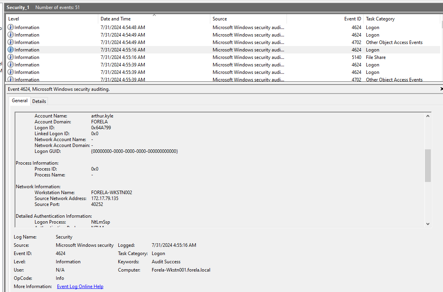The width and height of the screenshot is (443, 292).
Task: Open the Event Log Online Help link
Action: pyautogui.click(x=80, y=286)
